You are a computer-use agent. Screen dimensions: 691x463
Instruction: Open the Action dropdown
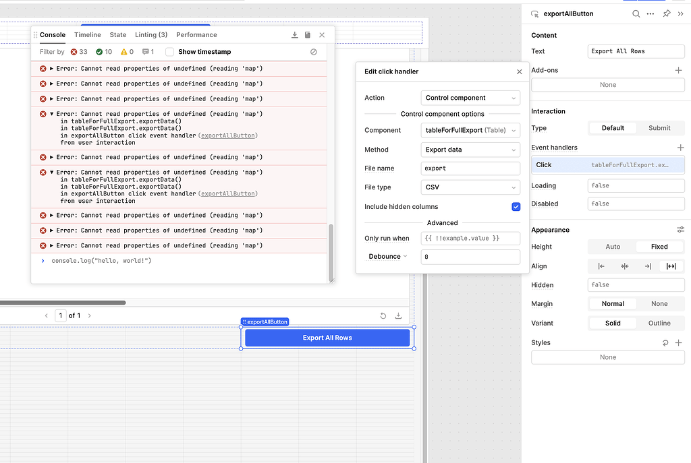point(470,98)
